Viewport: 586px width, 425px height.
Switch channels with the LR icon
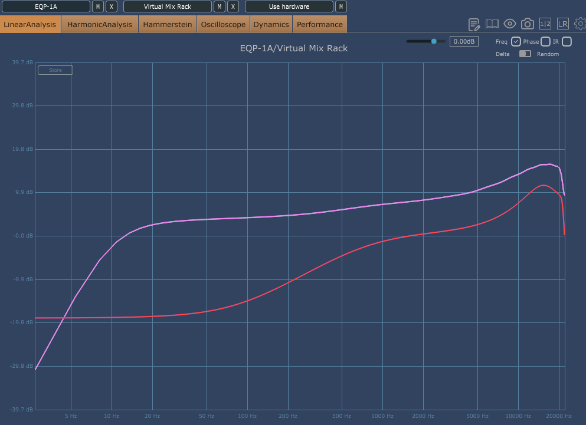(x=562, y=24)
